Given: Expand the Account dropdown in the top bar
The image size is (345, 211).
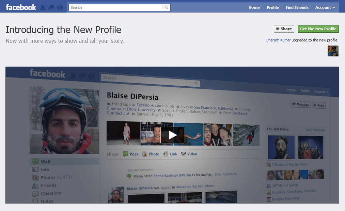Looking at the screenshot, I should (x=325, y=7).
